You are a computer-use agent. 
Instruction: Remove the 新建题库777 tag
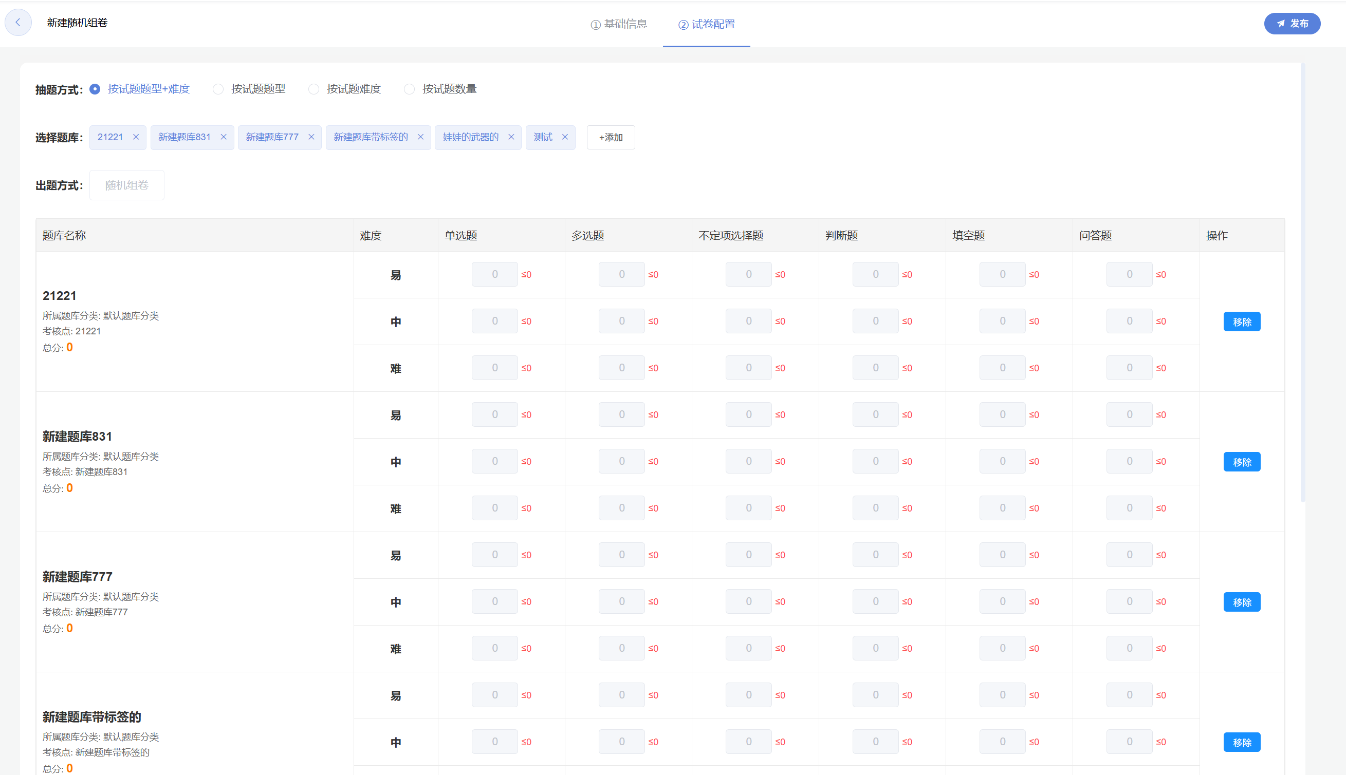point(311,137)
